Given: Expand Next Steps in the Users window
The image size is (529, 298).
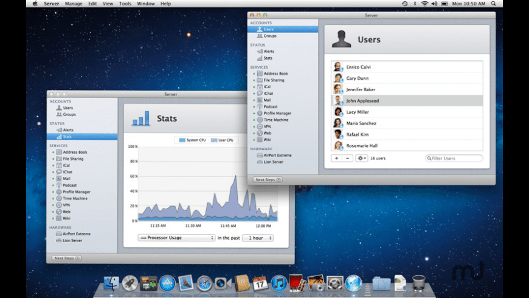Looking at the screenshot, I should 268,179.
